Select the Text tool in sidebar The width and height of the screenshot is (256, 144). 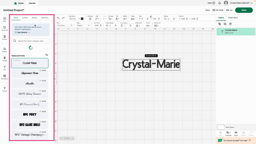click(4, 68)
